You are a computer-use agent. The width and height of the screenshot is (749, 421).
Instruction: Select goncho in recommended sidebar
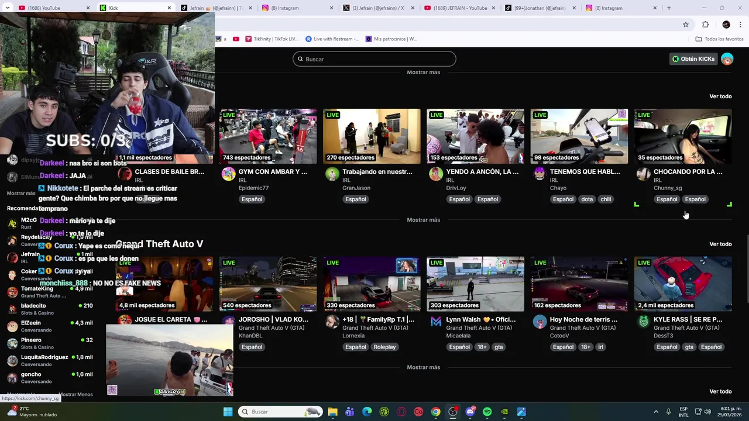pos(50,378)
